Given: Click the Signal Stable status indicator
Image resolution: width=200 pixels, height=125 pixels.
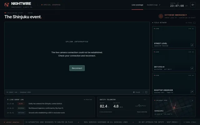Looking at the screenshot, I should tap(190, 122).
